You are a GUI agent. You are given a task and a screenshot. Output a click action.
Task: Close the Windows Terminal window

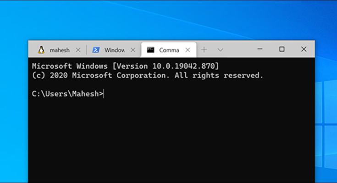tap(303, 49)
